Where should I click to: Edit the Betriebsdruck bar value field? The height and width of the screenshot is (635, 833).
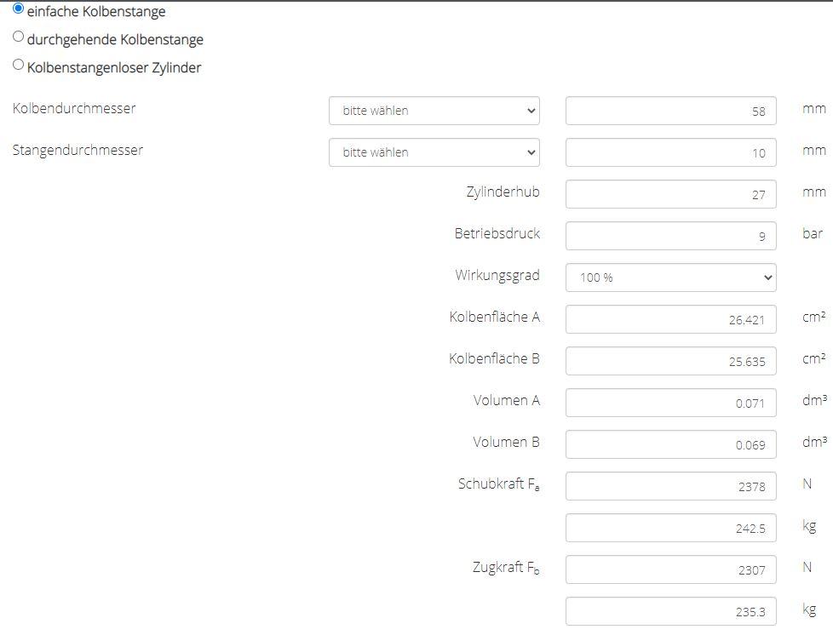670,236
